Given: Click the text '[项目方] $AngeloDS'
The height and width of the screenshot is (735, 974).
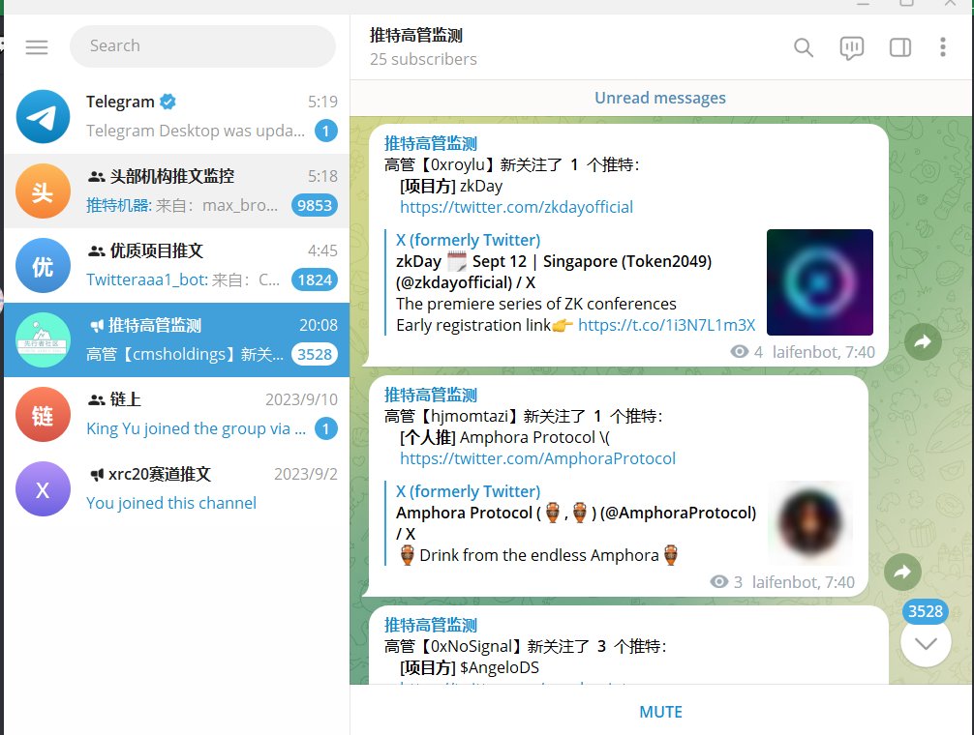Looking at the screenshot, I should pyautogui.click(x=470, y=668).
